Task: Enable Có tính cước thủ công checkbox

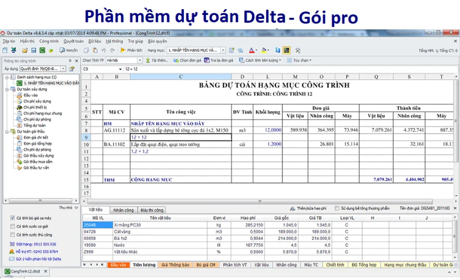Action: point(12,235)
